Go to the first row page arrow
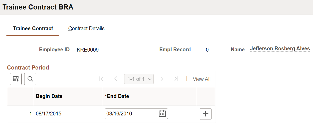Viewport: 313px width, 128px height. [101, 79]
